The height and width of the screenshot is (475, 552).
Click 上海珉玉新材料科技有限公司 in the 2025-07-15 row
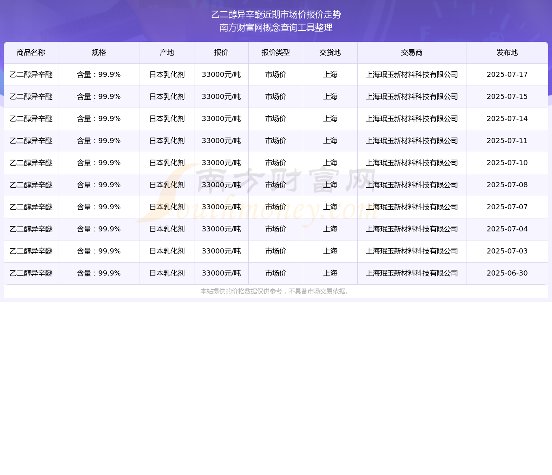click(x=412, y=97)
